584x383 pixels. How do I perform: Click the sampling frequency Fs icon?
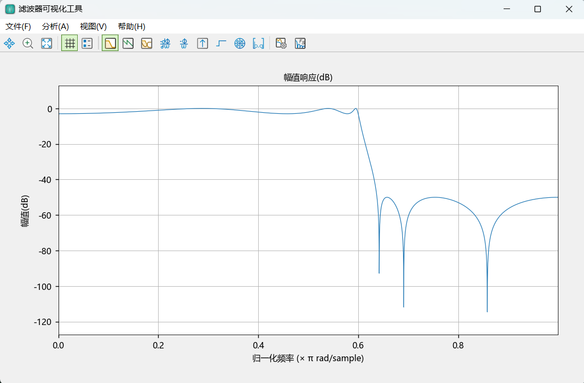point(300,44)
